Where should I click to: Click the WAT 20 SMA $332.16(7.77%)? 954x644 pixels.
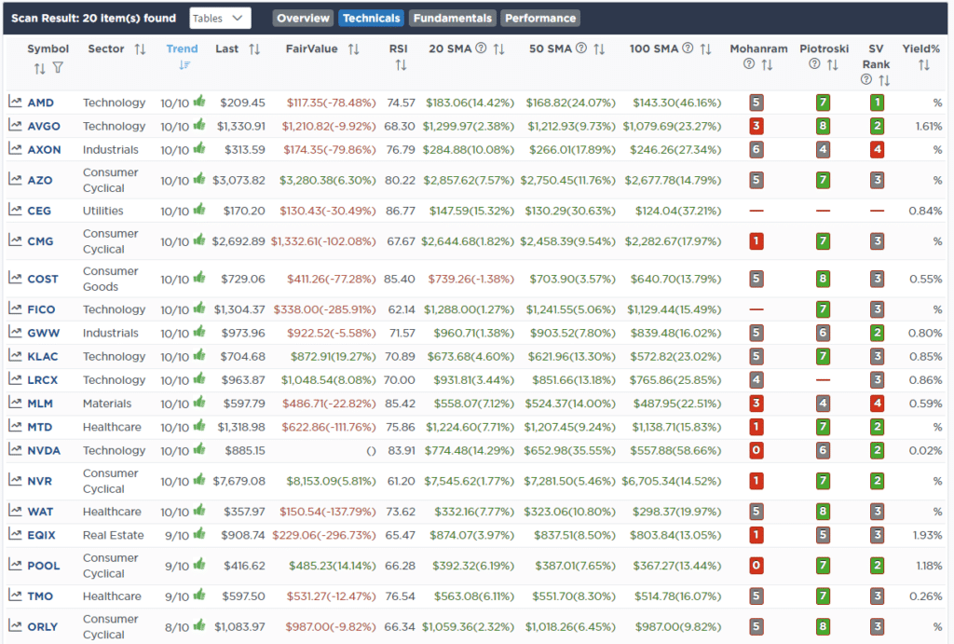(x=474, y=512)
